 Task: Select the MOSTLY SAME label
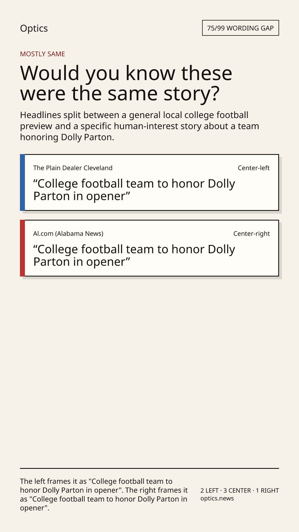(x=42, y=54)
